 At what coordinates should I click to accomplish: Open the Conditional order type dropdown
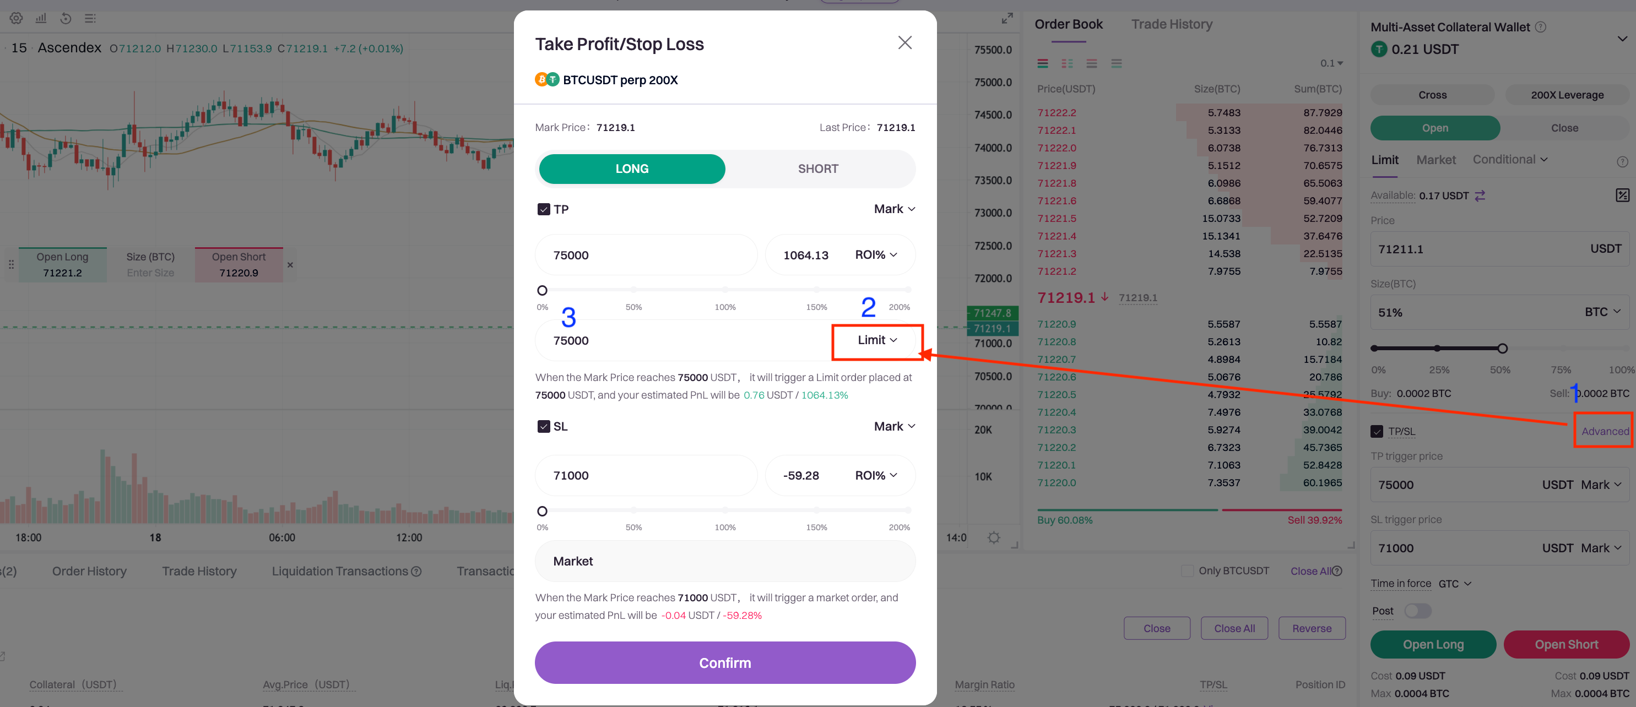click(x=1510, y=160)
